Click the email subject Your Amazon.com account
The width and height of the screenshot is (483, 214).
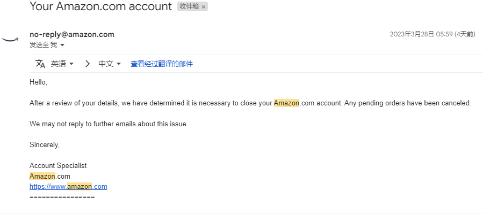click(100, 6)
